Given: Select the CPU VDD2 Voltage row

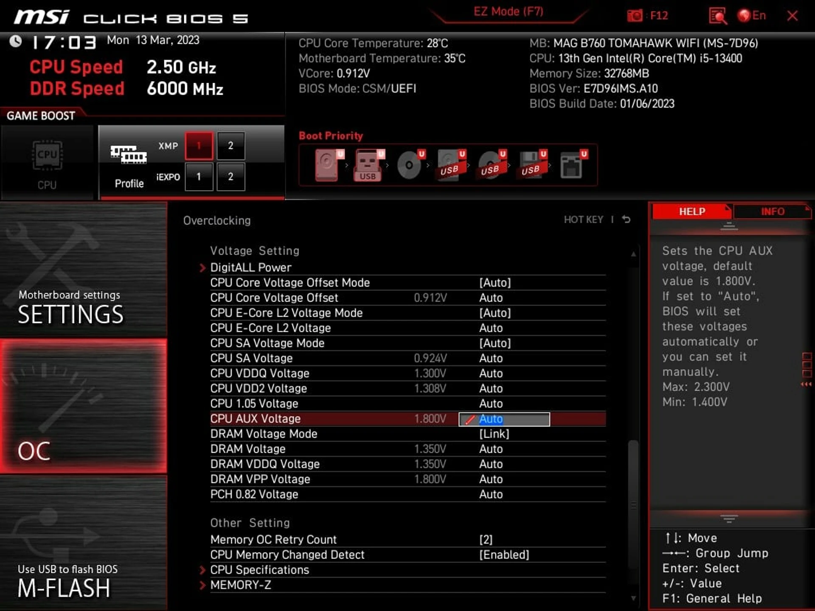Looking at the screenshot, I should (x=408, y=388).
